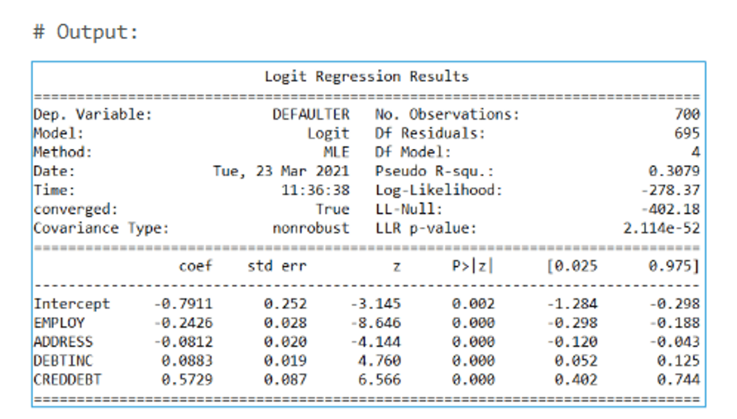Image resolution: width=737 pixels, height=419 pixels.
Task: Click the 'coef' column header
Action: pyautogui.click(x=195, y=266)
